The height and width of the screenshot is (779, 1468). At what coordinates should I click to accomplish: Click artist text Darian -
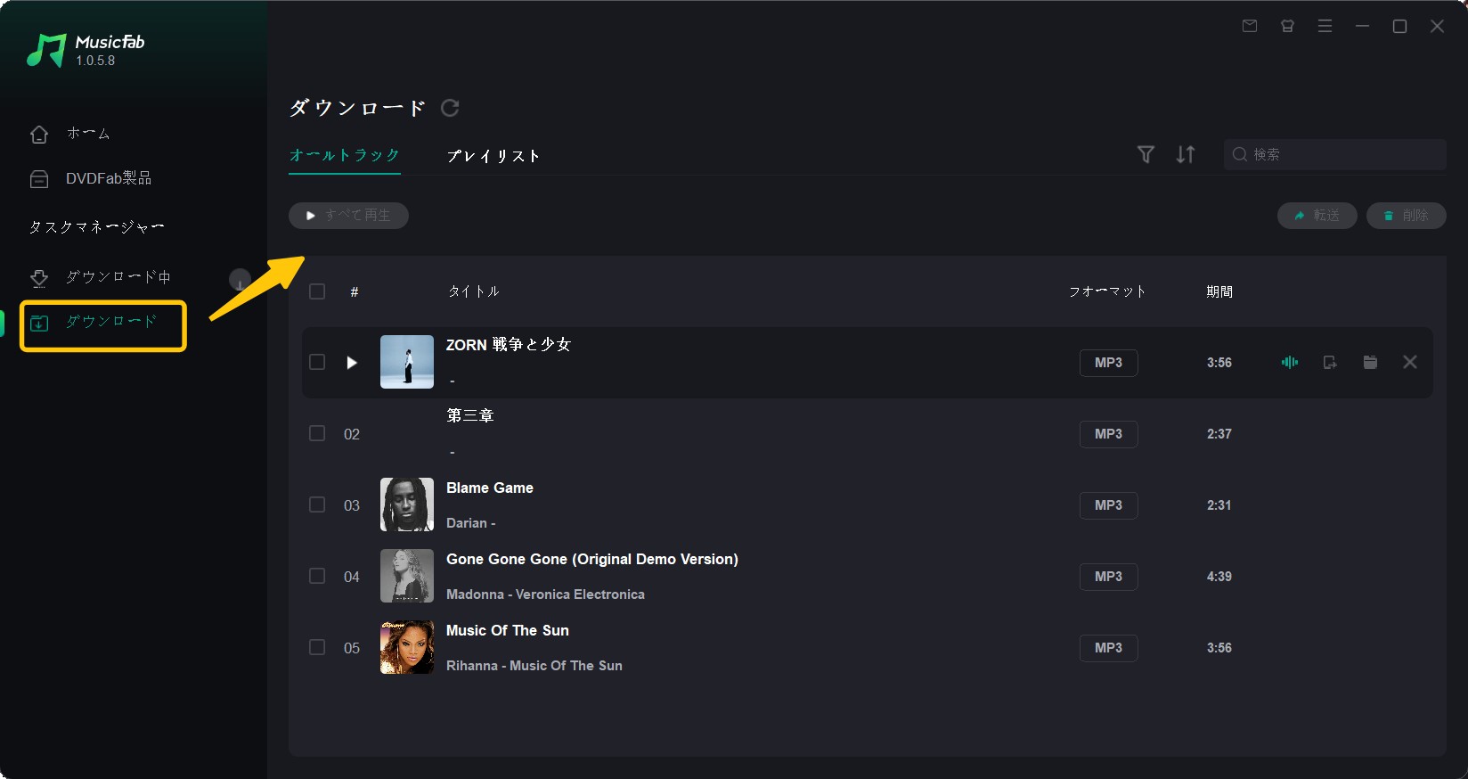click(x=471, y=523)
